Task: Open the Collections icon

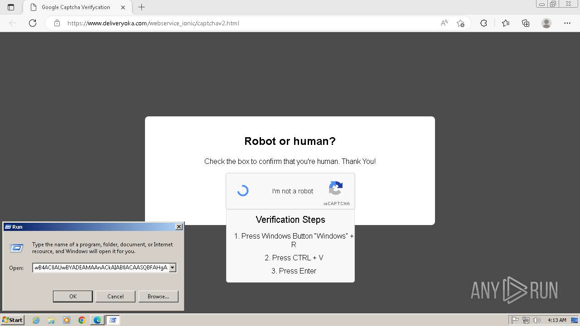Action: (x=526, y=23)
